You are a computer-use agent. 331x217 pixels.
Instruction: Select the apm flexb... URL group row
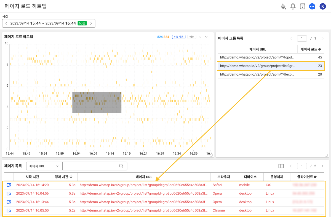[x=271, y=74]
